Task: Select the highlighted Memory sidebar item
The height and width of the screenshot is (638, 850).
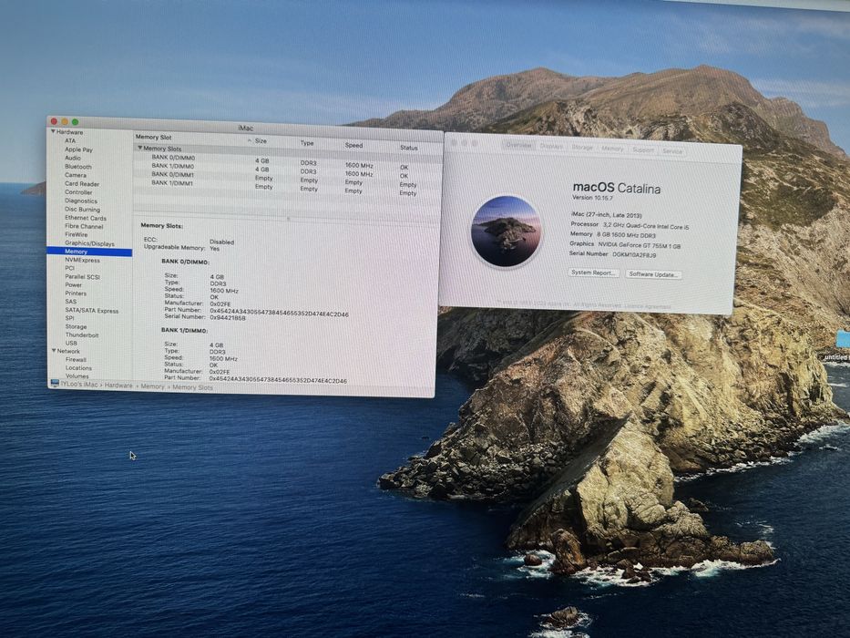Action: pos(89,252)
